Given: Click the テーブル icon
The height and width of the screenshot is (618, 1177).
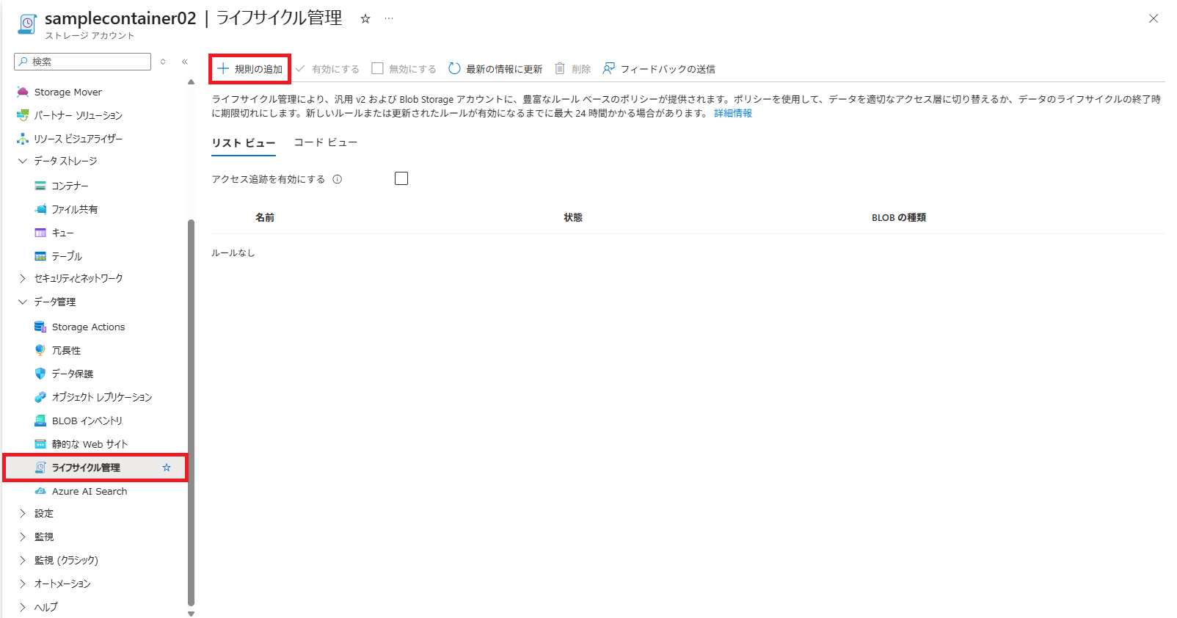Looking at the screenshot, I should [40, 256].
